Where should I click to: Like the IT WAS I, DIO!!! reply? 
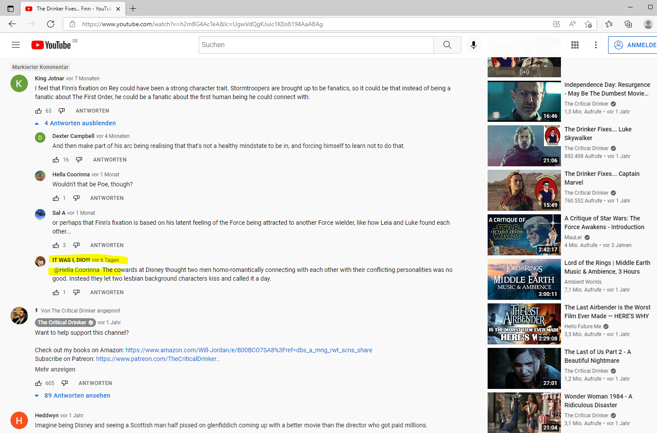[56, 292]
